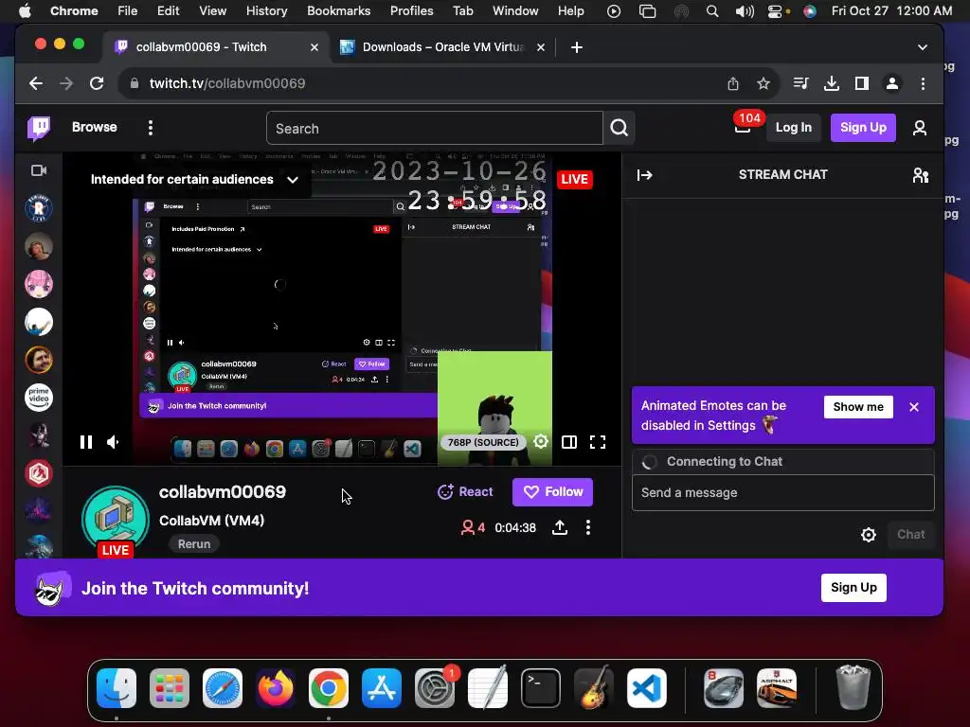Dismiss the Animated Emotes notice
This screenshot has width=970, height=727.
tap(914, 407)
